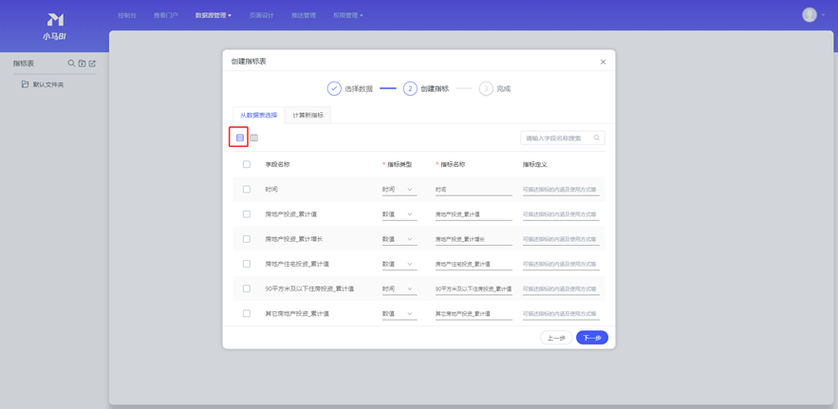Image resolution: width=838 pixels, height=409 pixels.
Task: Click the search icon in 指标表 sidebar
Action: pyautogui.click(x=71, y=64)
